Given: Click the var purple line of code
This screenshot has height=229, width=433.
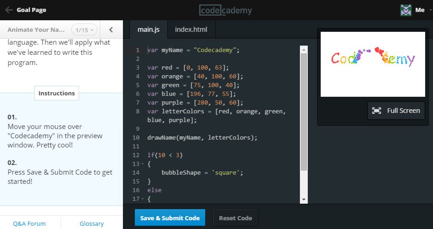Looking at the screenshot, I should coord(195,103).
